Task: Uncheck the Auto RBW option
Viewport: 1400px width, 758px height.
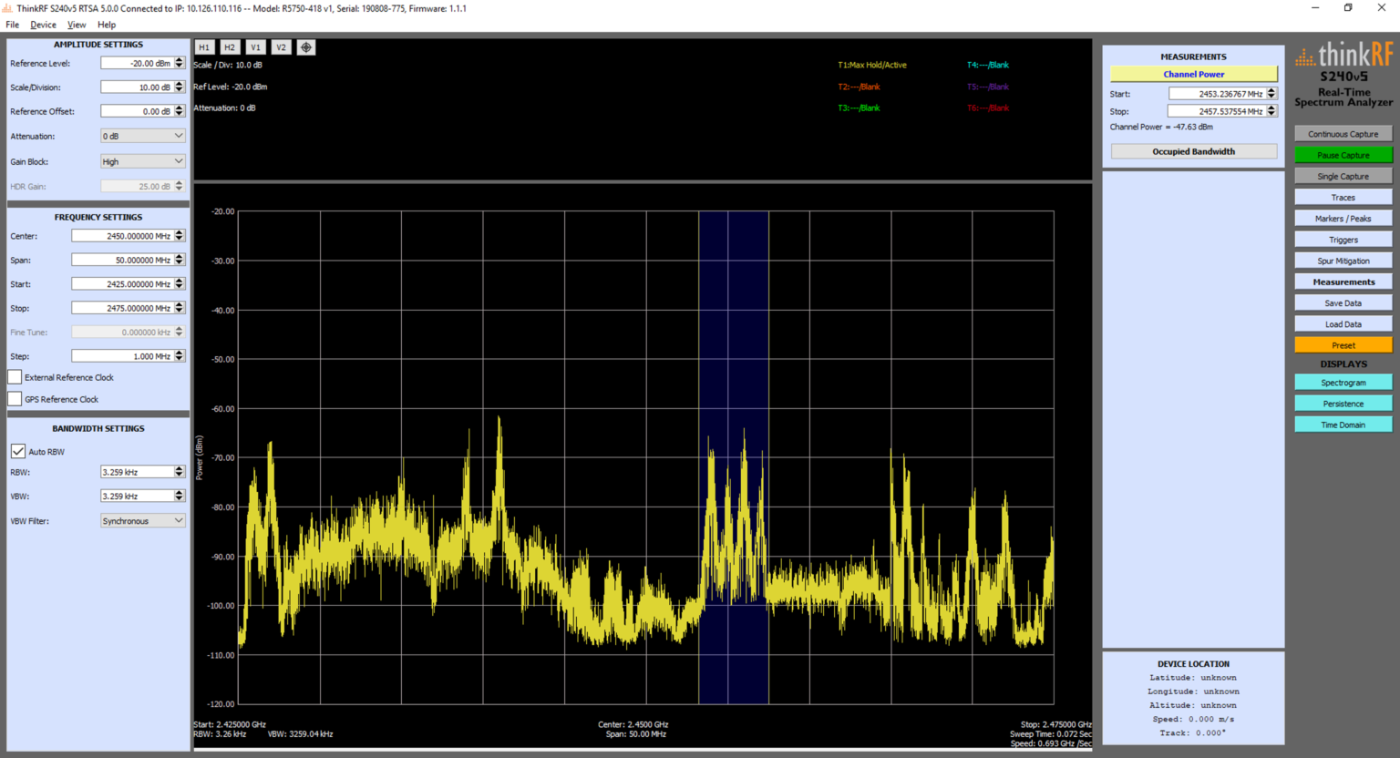Action: click(17, 450)
